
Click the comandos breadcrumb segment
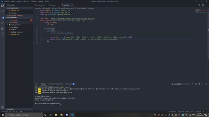38,8
